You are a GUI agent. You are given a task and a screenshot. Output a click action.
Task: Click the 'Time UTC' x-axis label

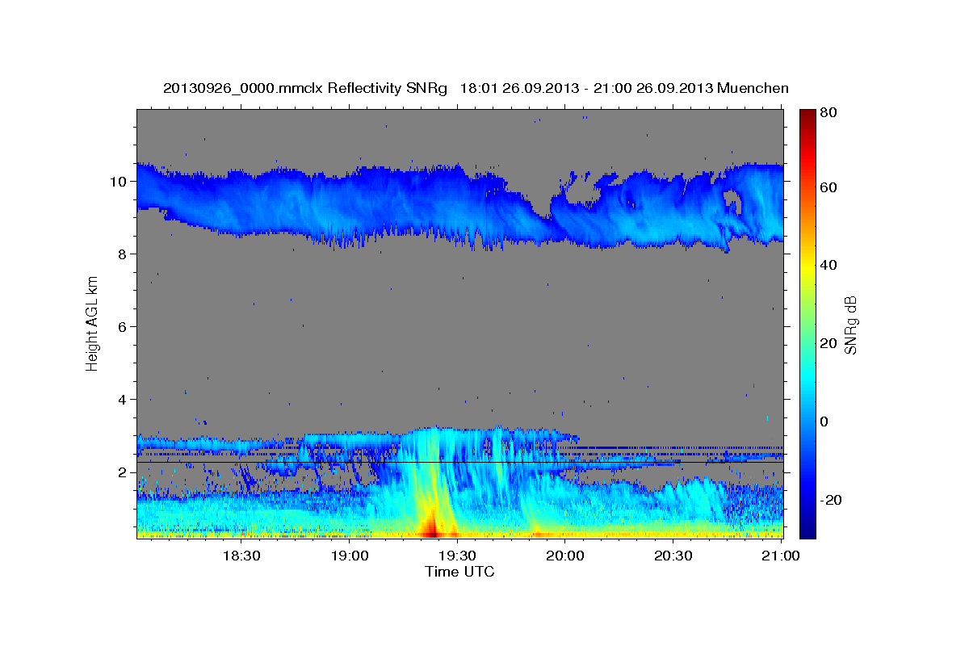(x=459, y=572)
